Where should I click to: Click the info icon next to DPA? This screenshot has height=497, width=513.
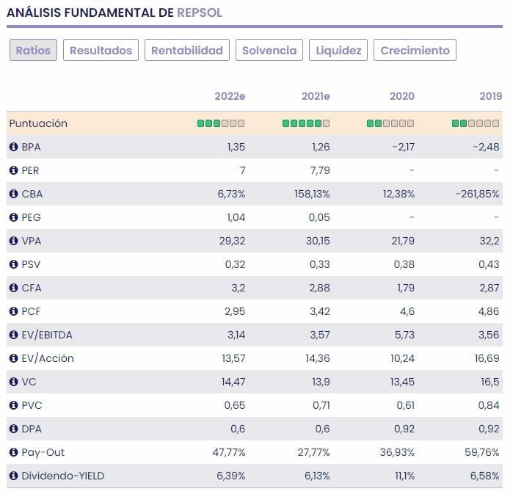13,429
